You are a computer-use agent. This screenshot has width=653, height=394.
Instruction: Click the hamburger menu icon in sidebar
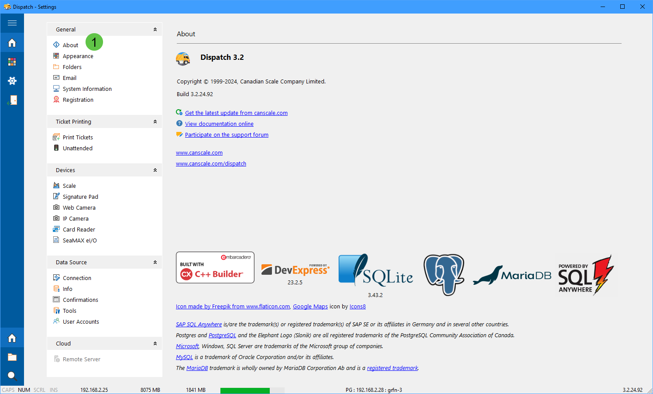click(x=12, y=23)
